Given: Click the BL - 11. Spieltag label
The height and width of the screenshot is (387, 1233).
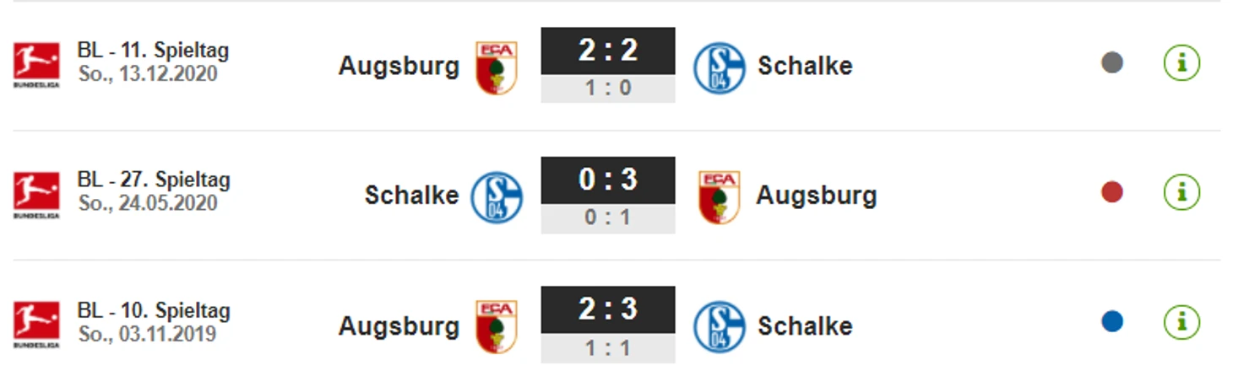Looking at the screenshot, I should (153, 51).
